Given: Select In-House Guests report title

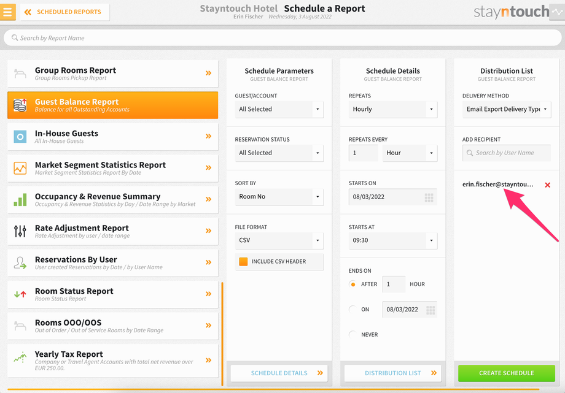Looking at the screenshot, I should tap(66, 133).
